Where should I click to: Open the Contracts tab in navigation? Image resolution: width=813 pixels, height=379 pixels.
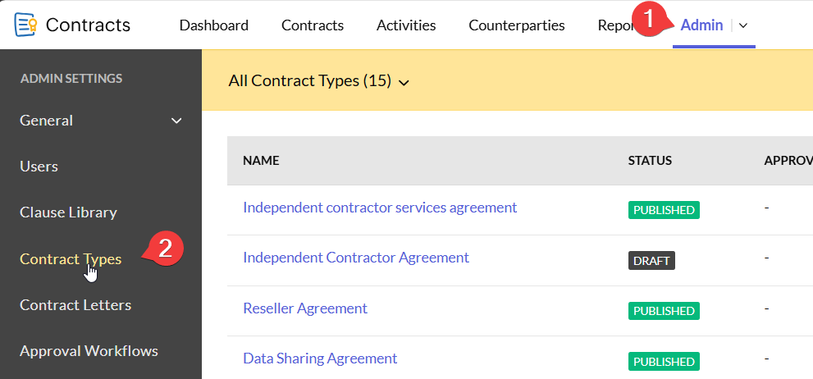pos(312,25)
